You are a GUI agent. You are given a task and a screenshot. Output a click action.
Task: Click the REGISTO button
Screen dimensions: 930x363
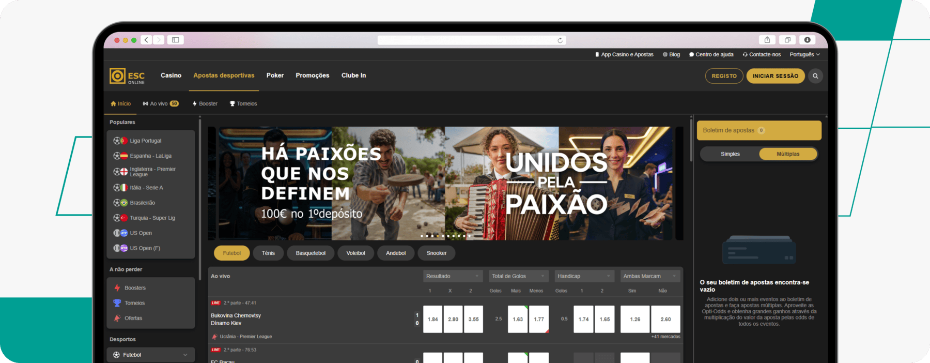(x=724, y=76)
